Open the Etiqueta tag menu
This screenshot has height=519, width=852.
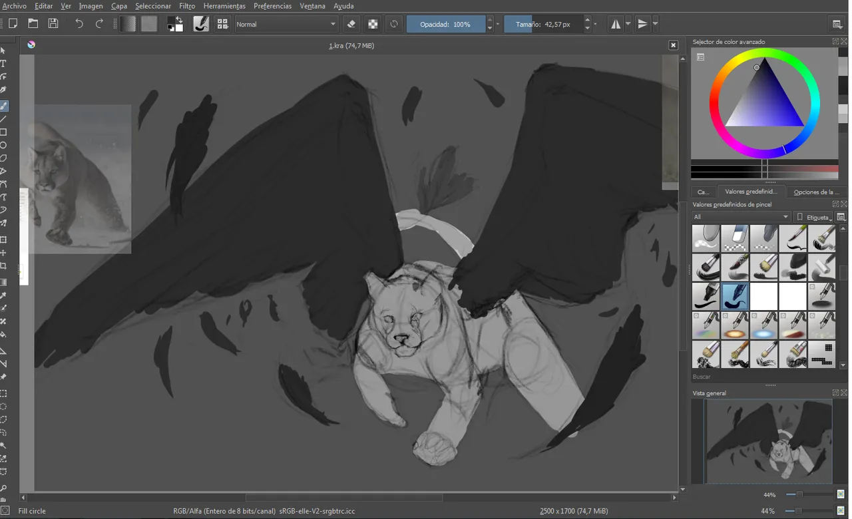click(x=814, y=217)
